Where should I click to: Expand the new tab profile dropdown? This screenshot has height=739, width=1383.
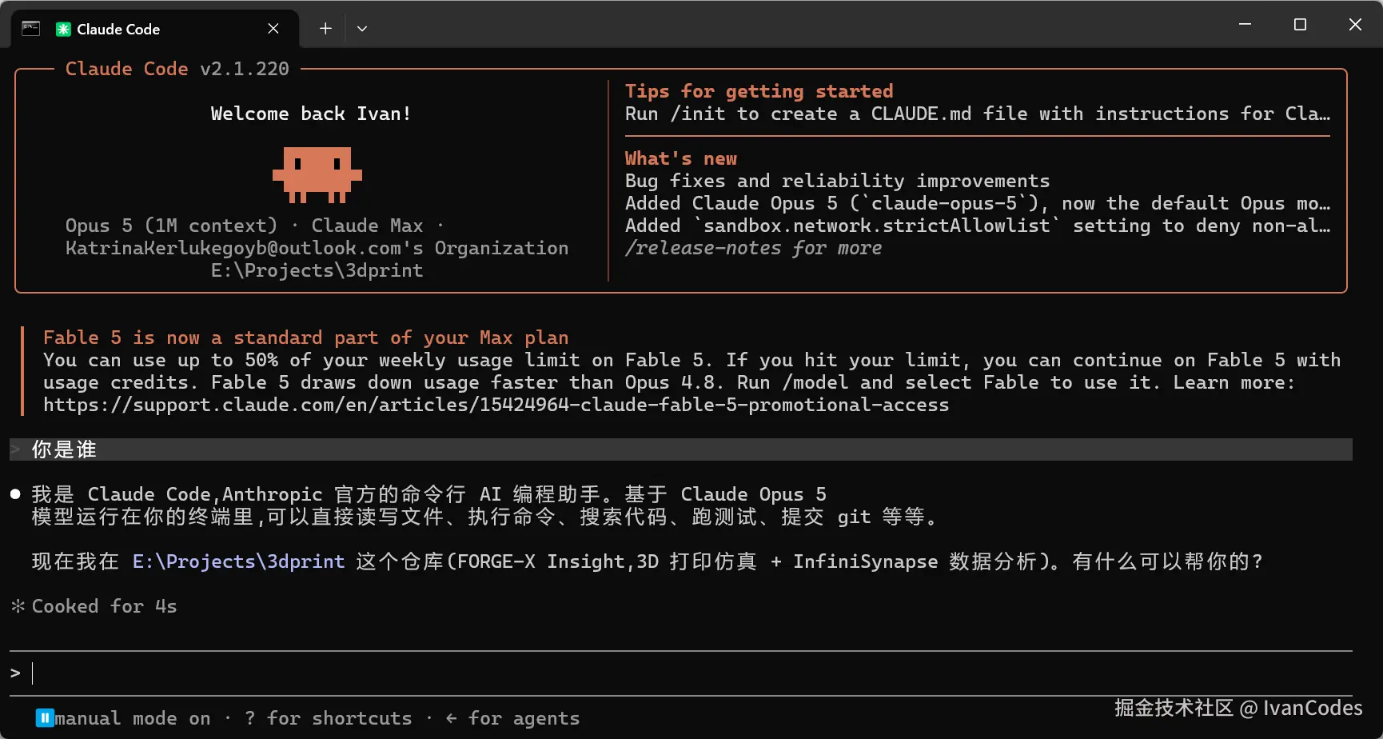click(x=362, y=29)
